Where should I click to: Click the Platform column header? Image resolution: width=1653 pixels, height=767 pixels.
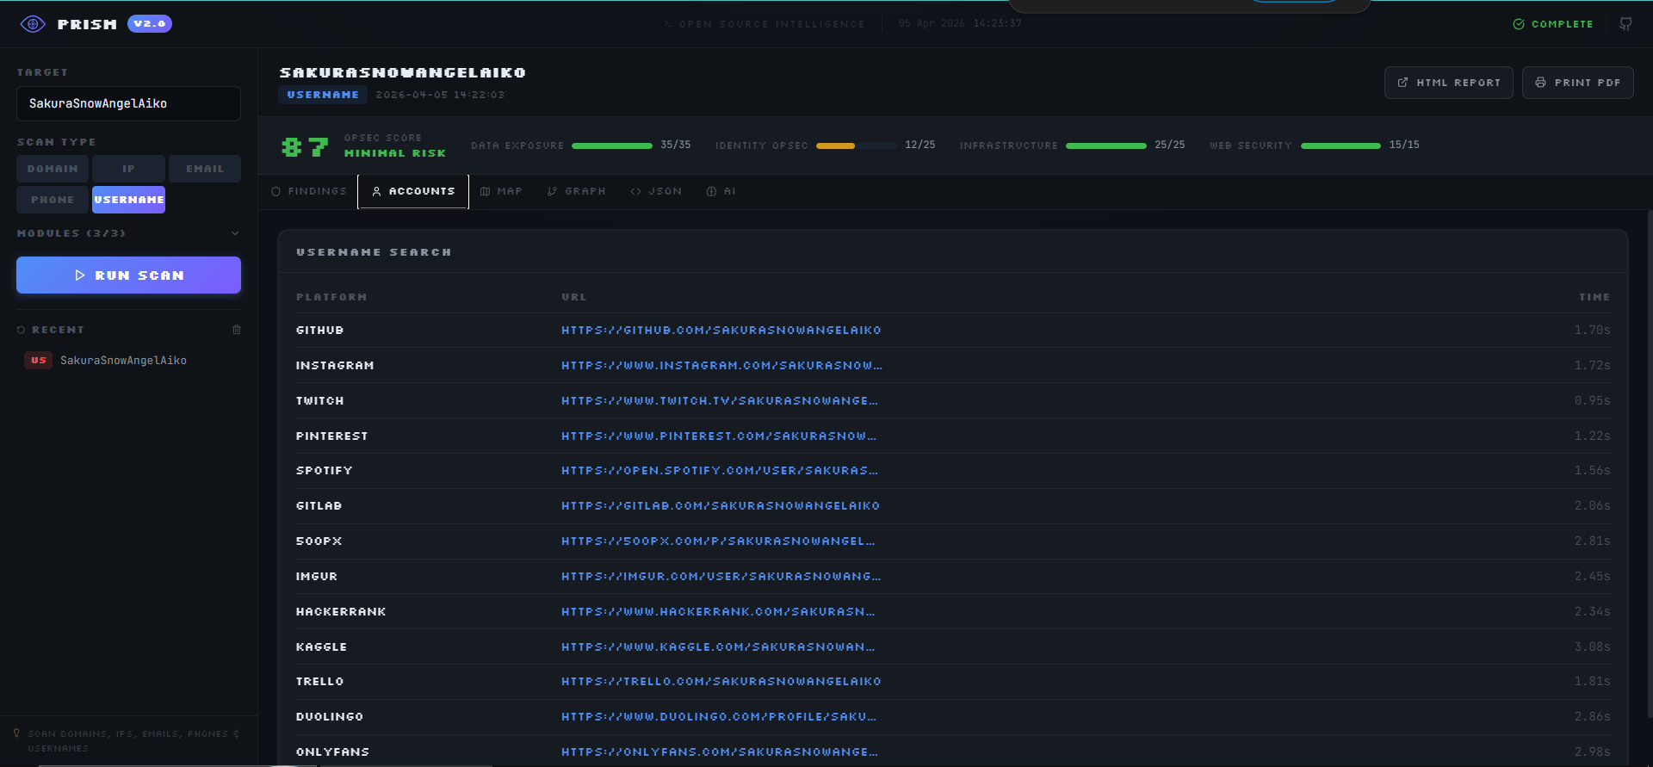(331, 297)
